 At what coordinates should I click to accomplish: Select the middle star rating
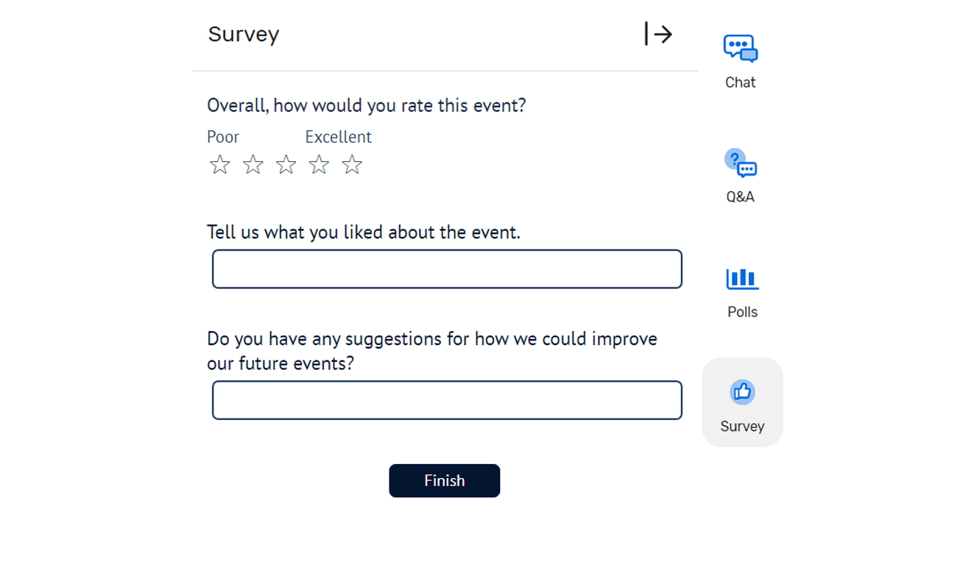coord(286,164)
